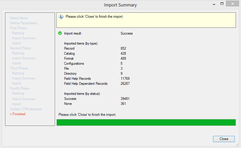The height and width of the screenshot is (148, 241).
Task: Click the green success checkmark icon
Action: [60, 33]
